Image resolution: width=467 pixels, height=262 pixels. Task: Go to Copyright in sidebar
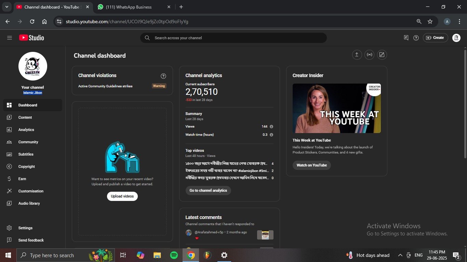[x=32, y=166]
